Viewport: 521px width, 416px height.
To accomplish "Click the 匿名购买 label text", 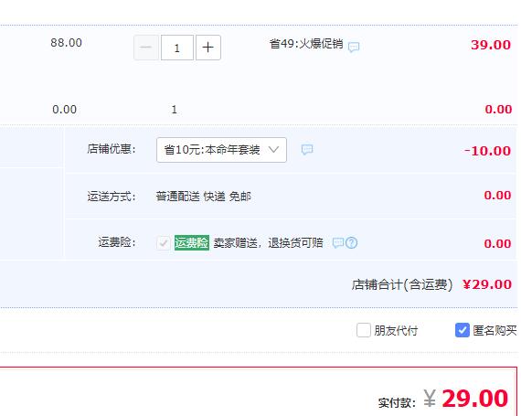I will (x=494, y=331).
